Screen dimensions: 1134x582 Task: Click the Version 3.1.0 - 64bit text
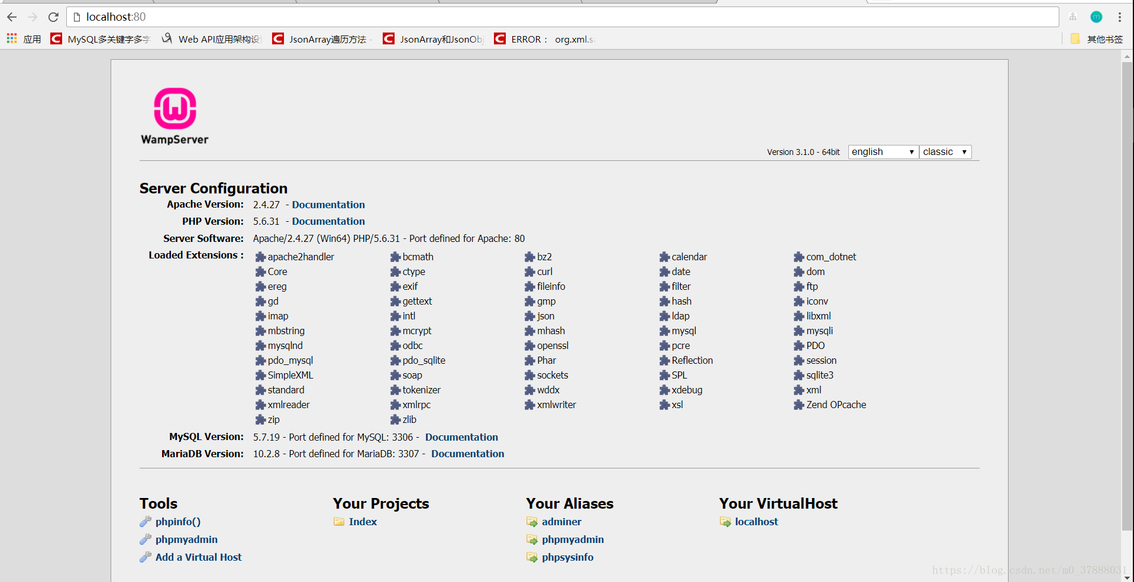(803, 152)
